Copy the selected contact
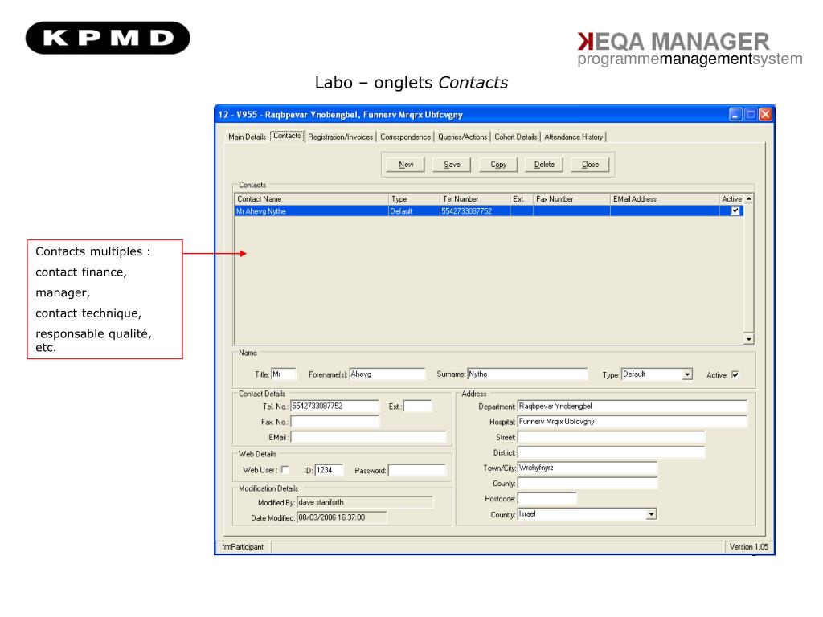Image resolution: width=823 pixels, height=617 pixels. coord(498,165)
